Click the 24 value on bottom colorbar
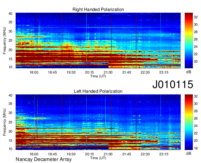Viewport: 201px width, 163px height. point(196,126)
